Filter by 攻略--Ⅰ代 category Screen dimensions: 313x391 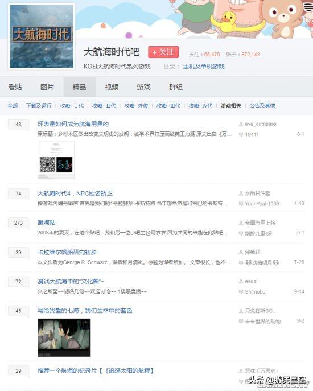coord(72,106)
